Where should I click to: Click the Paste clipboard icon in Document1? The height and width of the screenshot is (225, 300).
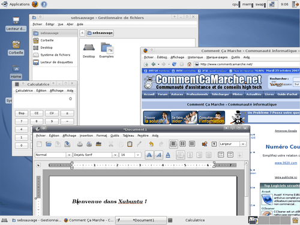pos(130,144)
